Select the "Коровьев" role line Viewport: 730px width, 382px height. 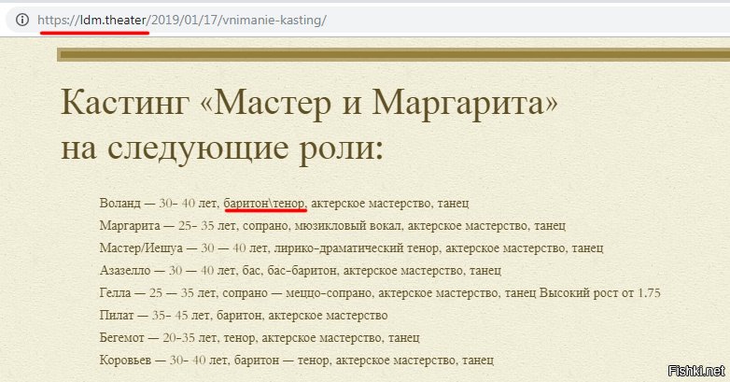(297, 360)
